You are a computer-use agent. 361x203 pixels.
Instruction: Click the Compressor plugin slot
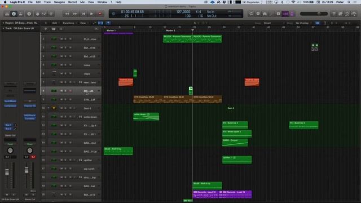pyautogui.click(x=10, y=106)
